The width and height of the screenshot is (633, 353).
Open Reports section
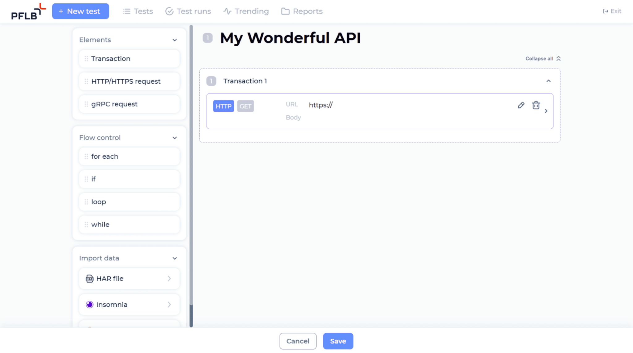[302, 11]
